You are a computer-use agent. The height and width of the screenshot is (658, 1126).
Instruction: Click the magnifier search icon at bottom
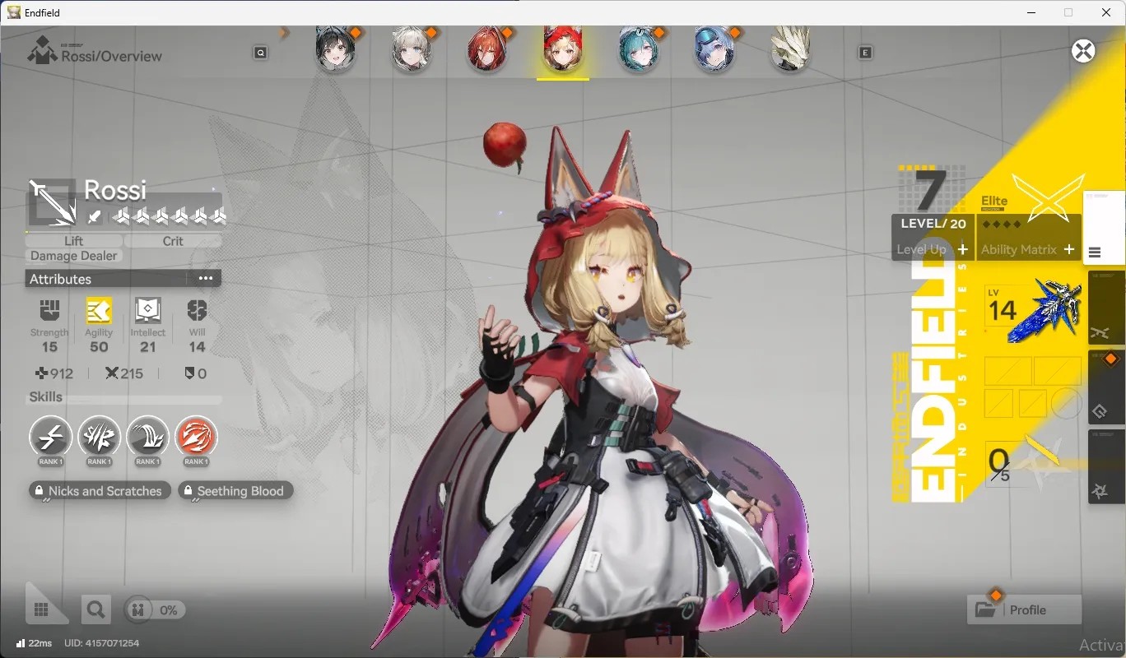point(95,609)
